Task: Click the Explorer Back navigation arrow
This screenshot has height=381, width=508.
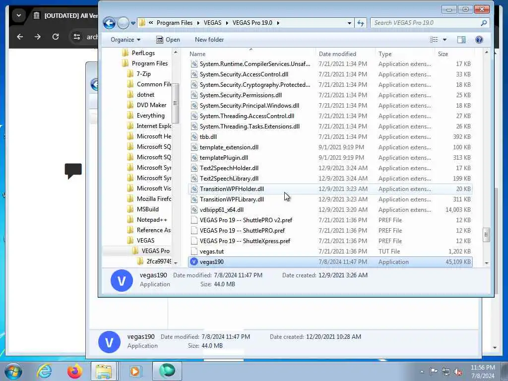Action: pyautogui.click(x=109, y=23)
